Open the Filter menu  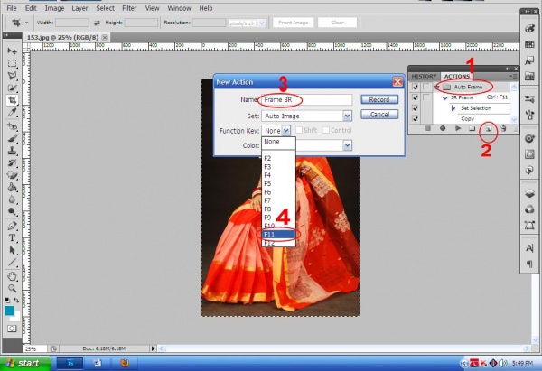coord(129,6)
